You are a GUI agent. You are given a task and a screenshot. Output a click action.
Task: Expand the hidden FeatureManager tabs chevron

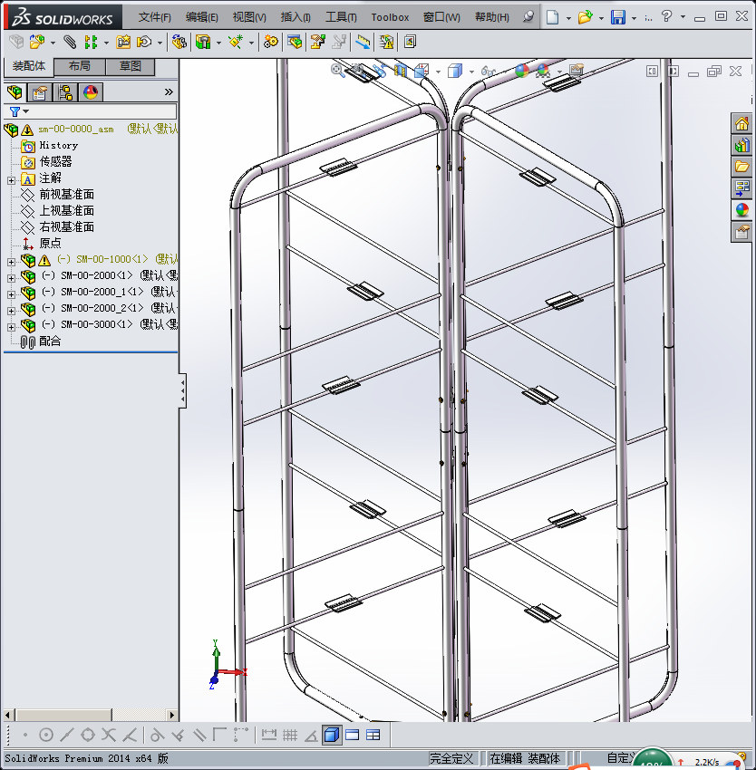point(169,91)
